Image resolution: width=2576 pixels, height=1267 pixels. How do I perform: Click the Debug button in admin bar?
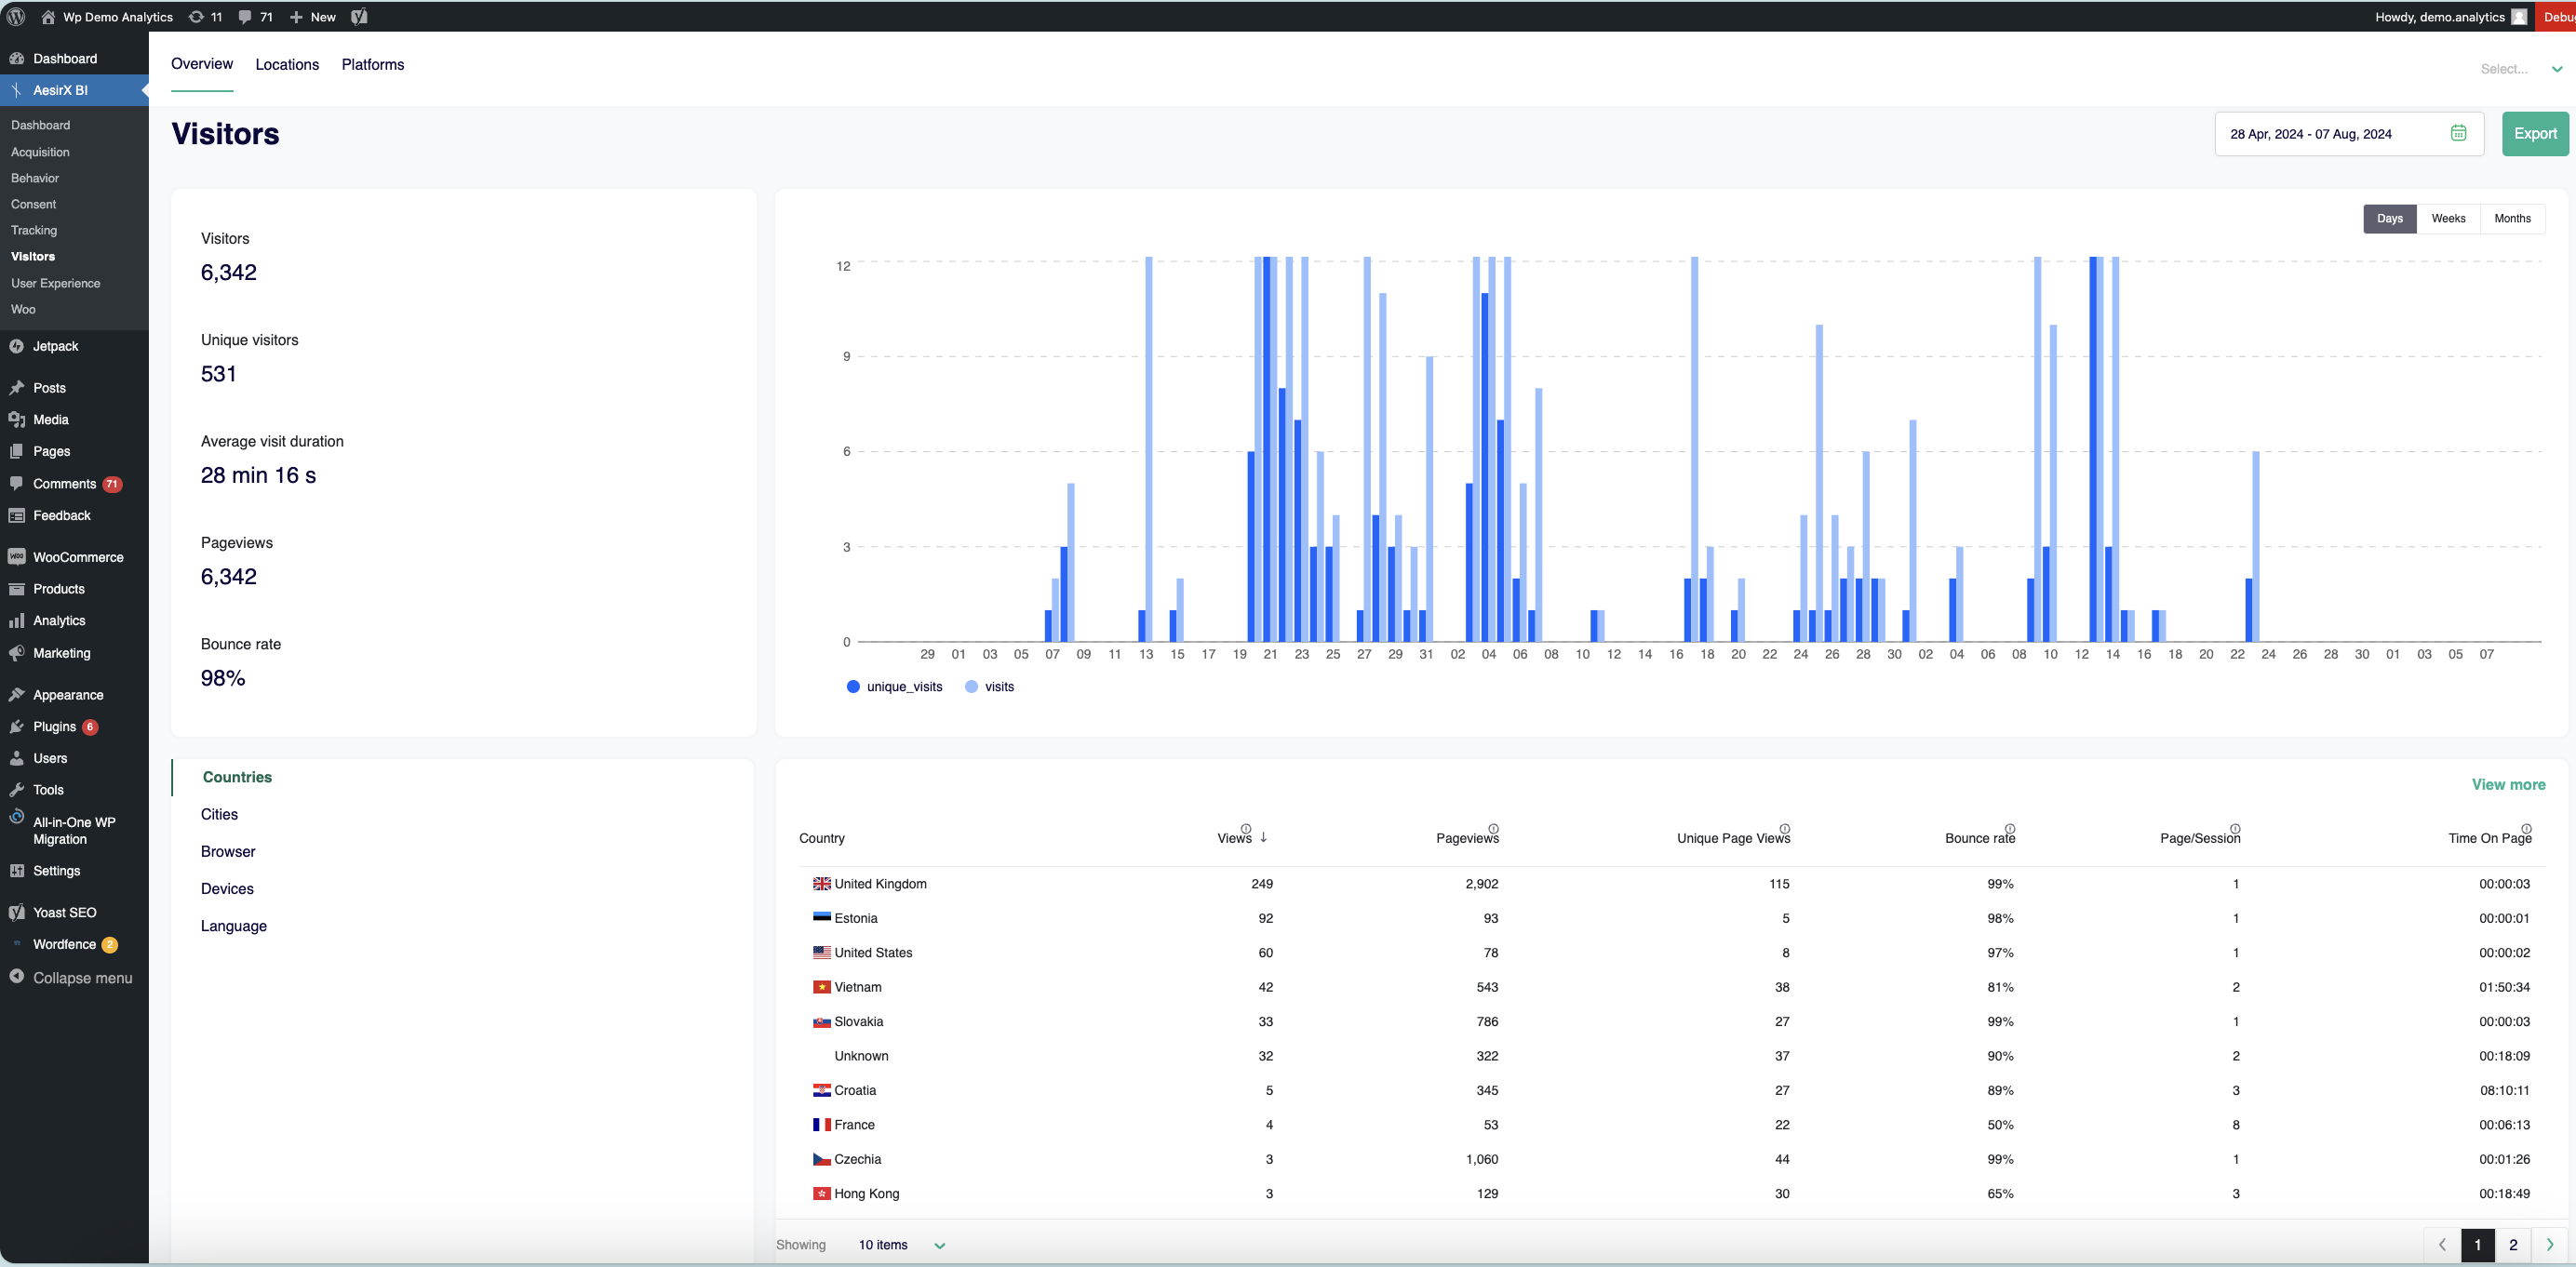click(2556, 17)
